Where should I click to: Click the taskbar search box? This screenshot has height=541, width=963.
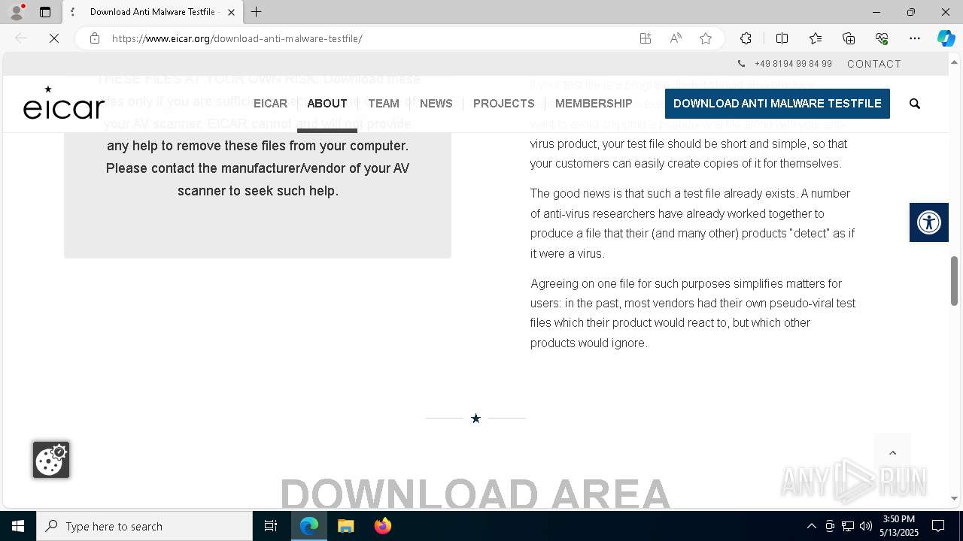click(144, 526)
